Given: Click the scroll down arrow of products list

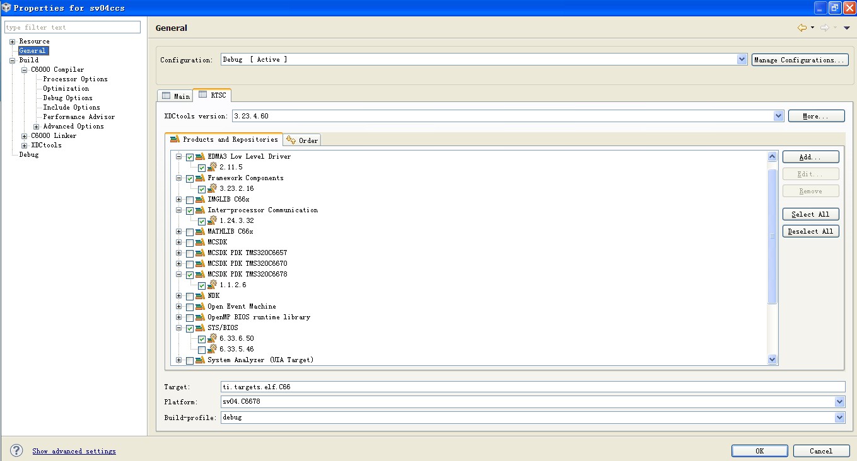Looking at the screenshot, I should (x=772, y=359).
